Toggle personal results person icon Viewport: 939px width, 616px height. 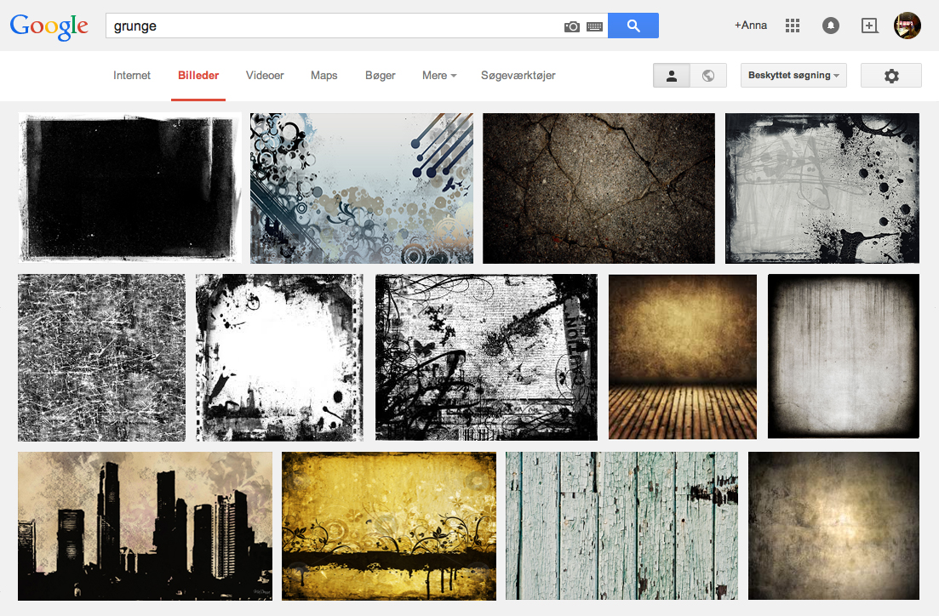(x=672, y=76)
